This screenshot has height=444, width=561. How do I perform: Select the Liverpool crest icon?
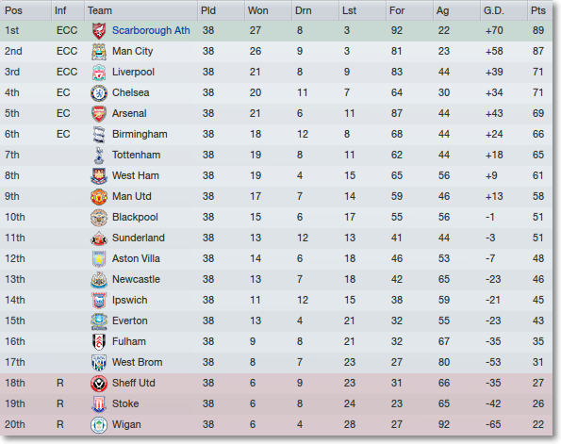tap(99, 73)
